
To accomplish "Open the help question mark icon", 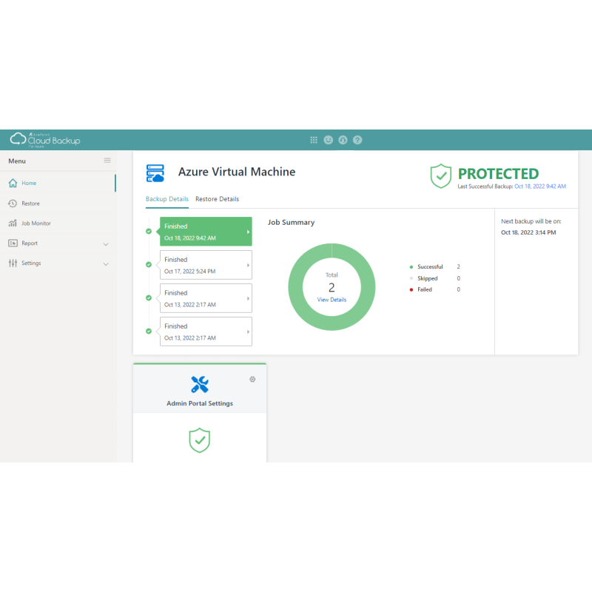I will tap(357, 140).
